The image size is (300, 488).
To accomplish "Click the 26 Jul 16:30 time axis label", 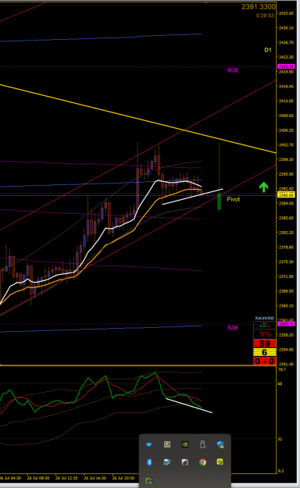I will tap(95, 478).
